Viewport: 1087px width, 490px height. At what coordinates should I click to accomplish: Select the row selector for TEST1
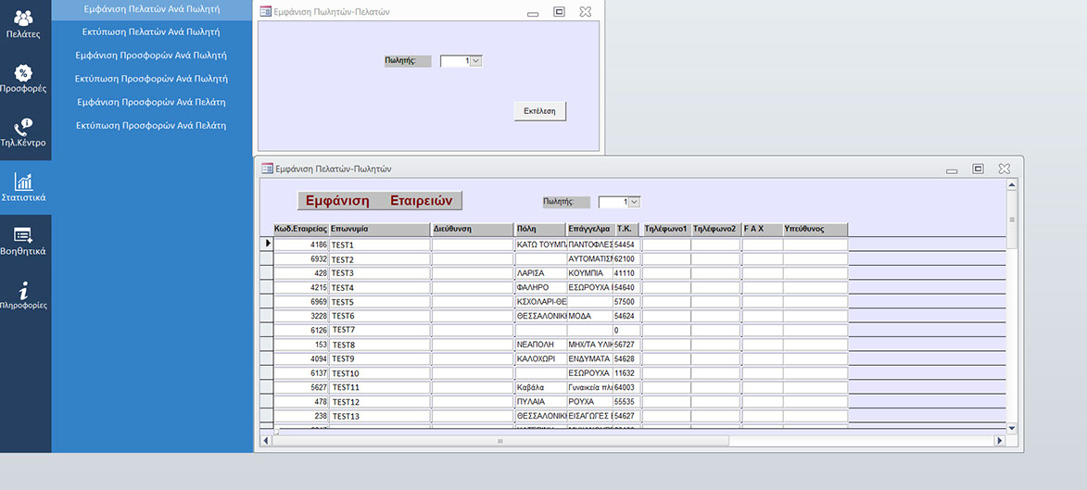[x=268, y=245]
